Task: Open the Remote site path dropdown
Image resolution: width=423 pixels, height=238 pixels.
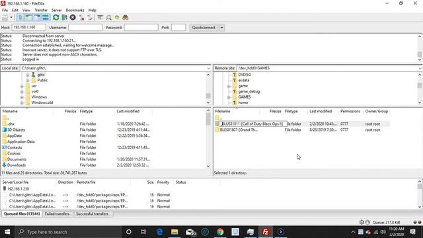Action: click(x=420, y=68)
